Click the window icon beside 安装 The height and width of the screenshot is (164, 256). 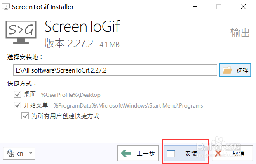(x=171, y=153)
